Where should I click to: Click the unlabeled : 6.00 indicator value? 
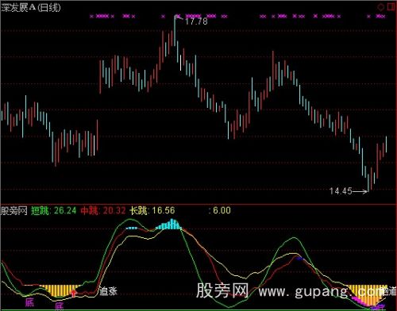tap(220, 211)
